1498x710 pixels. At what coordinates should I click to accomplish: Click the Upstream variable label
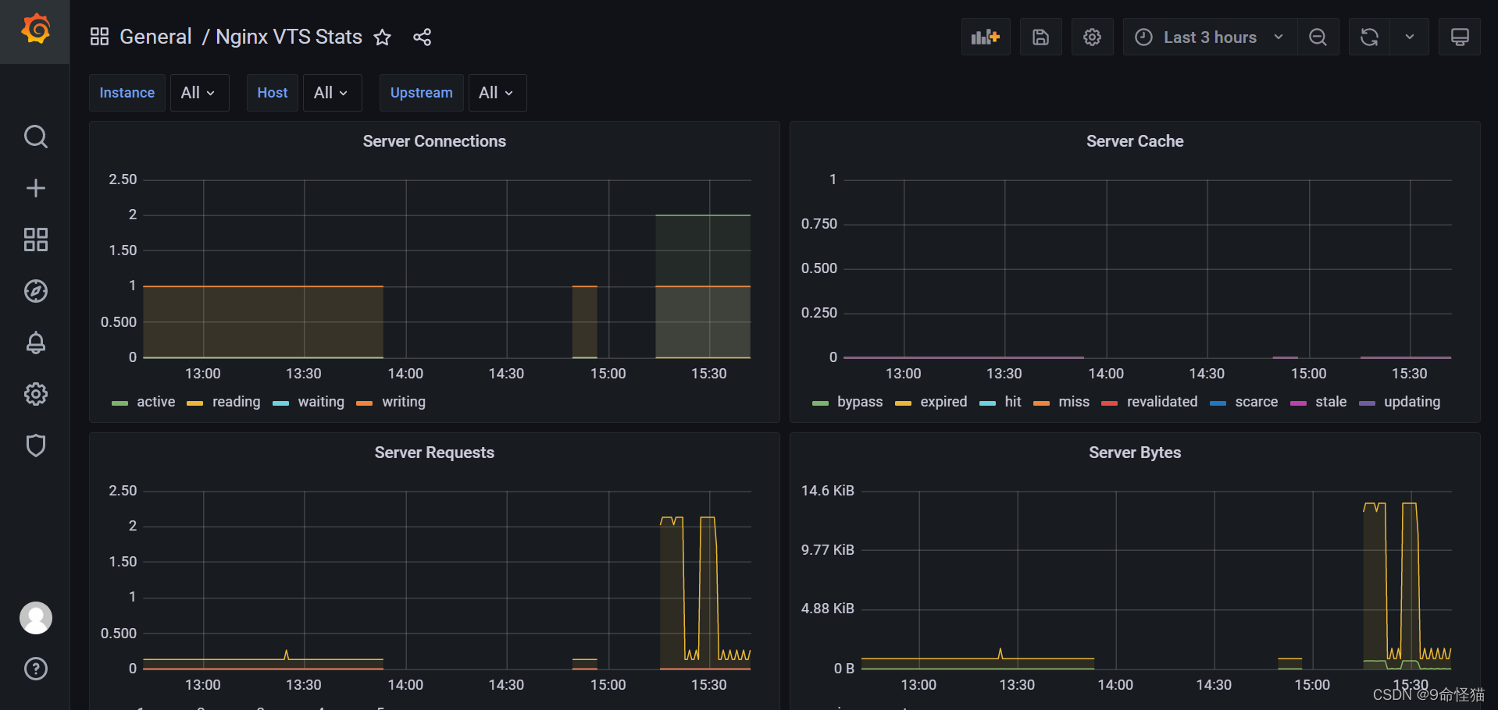click(422, 93)
